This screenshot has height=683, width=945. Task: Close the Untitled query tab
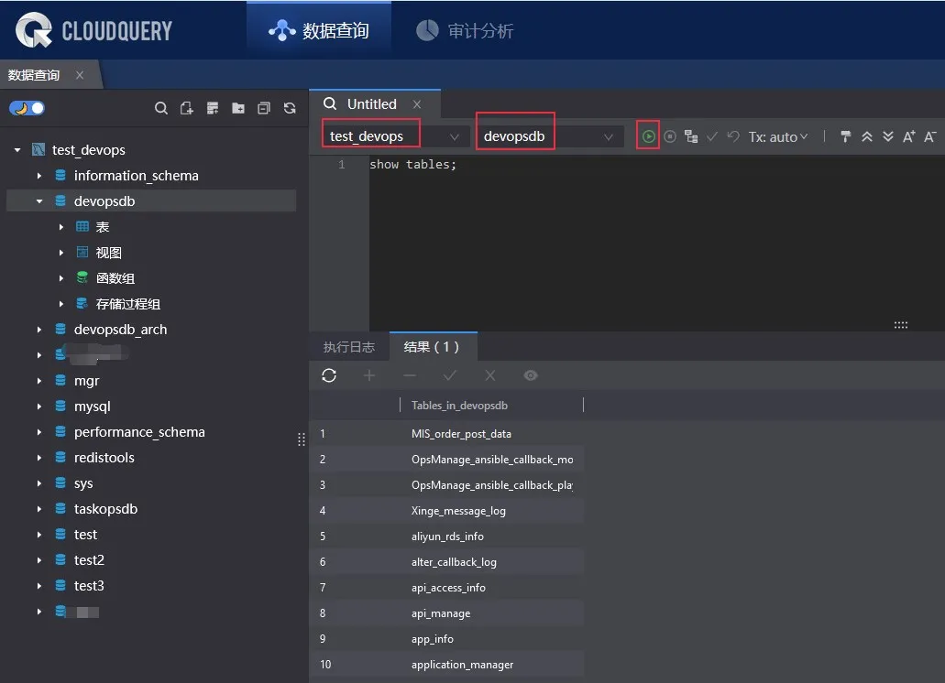pos(417,104)
